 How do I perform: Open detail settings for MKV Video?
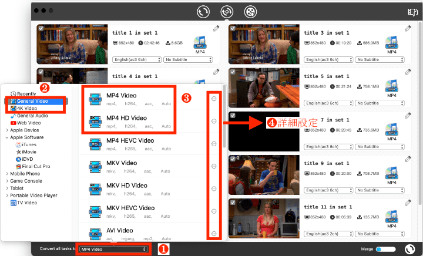(214, 166)
